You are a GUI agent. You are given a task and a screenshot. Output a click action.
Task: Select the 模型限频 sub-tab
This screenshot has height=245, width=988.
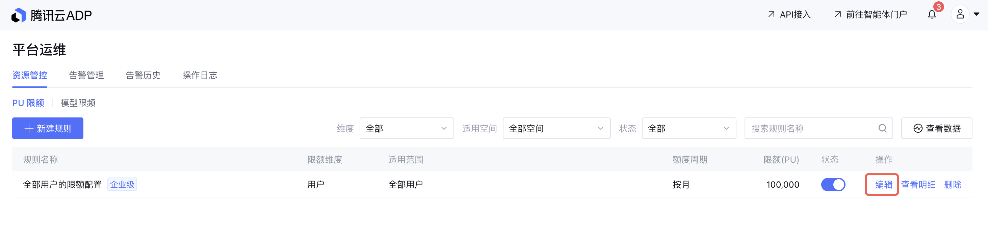(x=78, y=103)
